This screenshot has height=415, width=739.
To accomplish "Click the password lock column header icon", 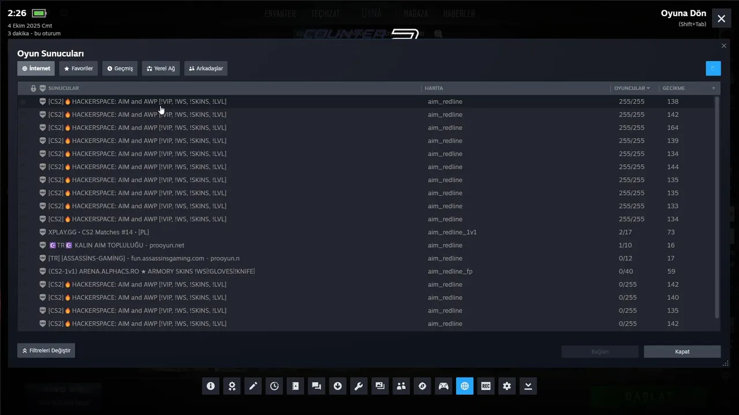I will coord(33,88).
